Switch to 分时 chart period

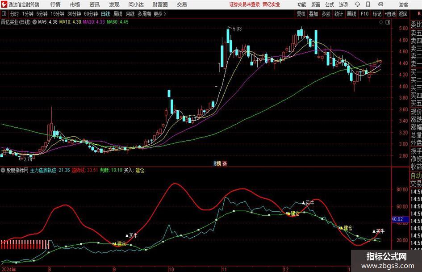[x=14, y=14]
